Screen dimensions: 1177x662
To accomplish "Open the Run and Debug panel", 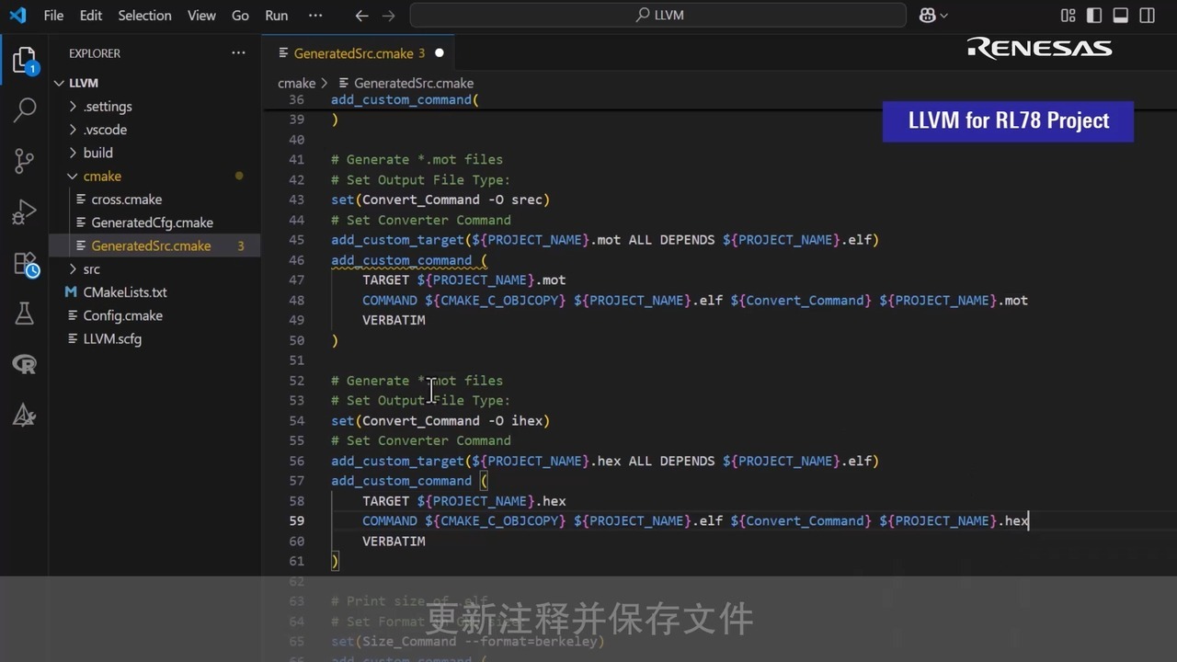I will click(x=25, y=212).
